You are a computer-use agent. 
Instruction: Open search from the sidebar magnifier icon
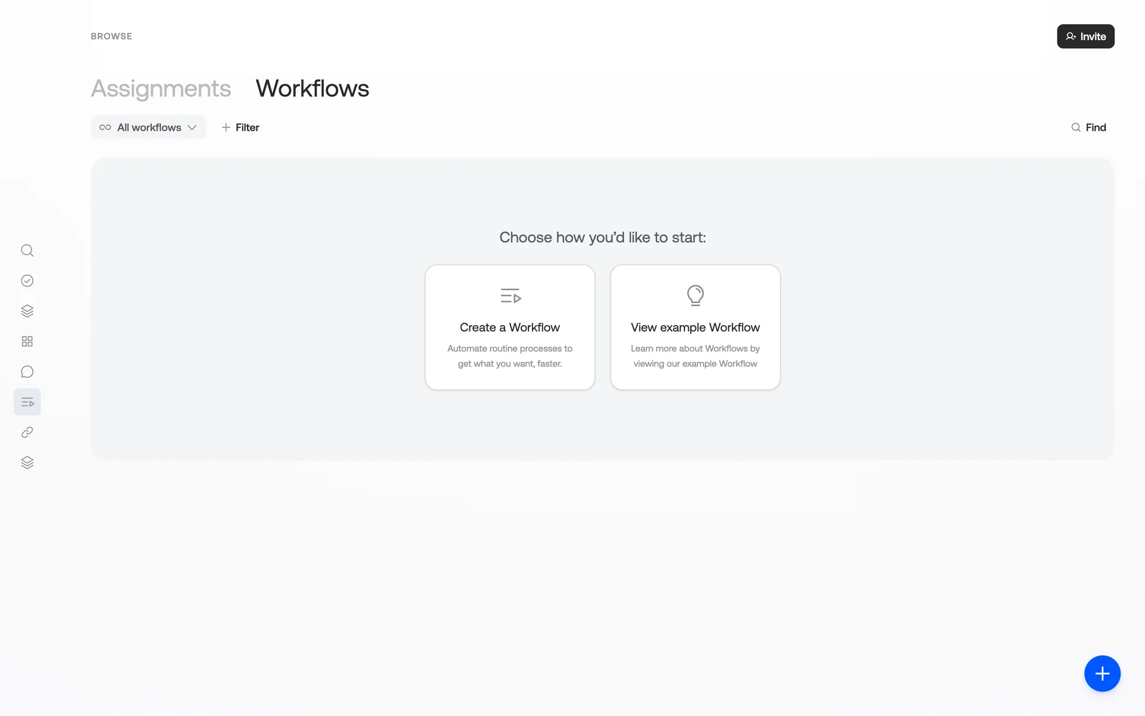click(27, 251)
